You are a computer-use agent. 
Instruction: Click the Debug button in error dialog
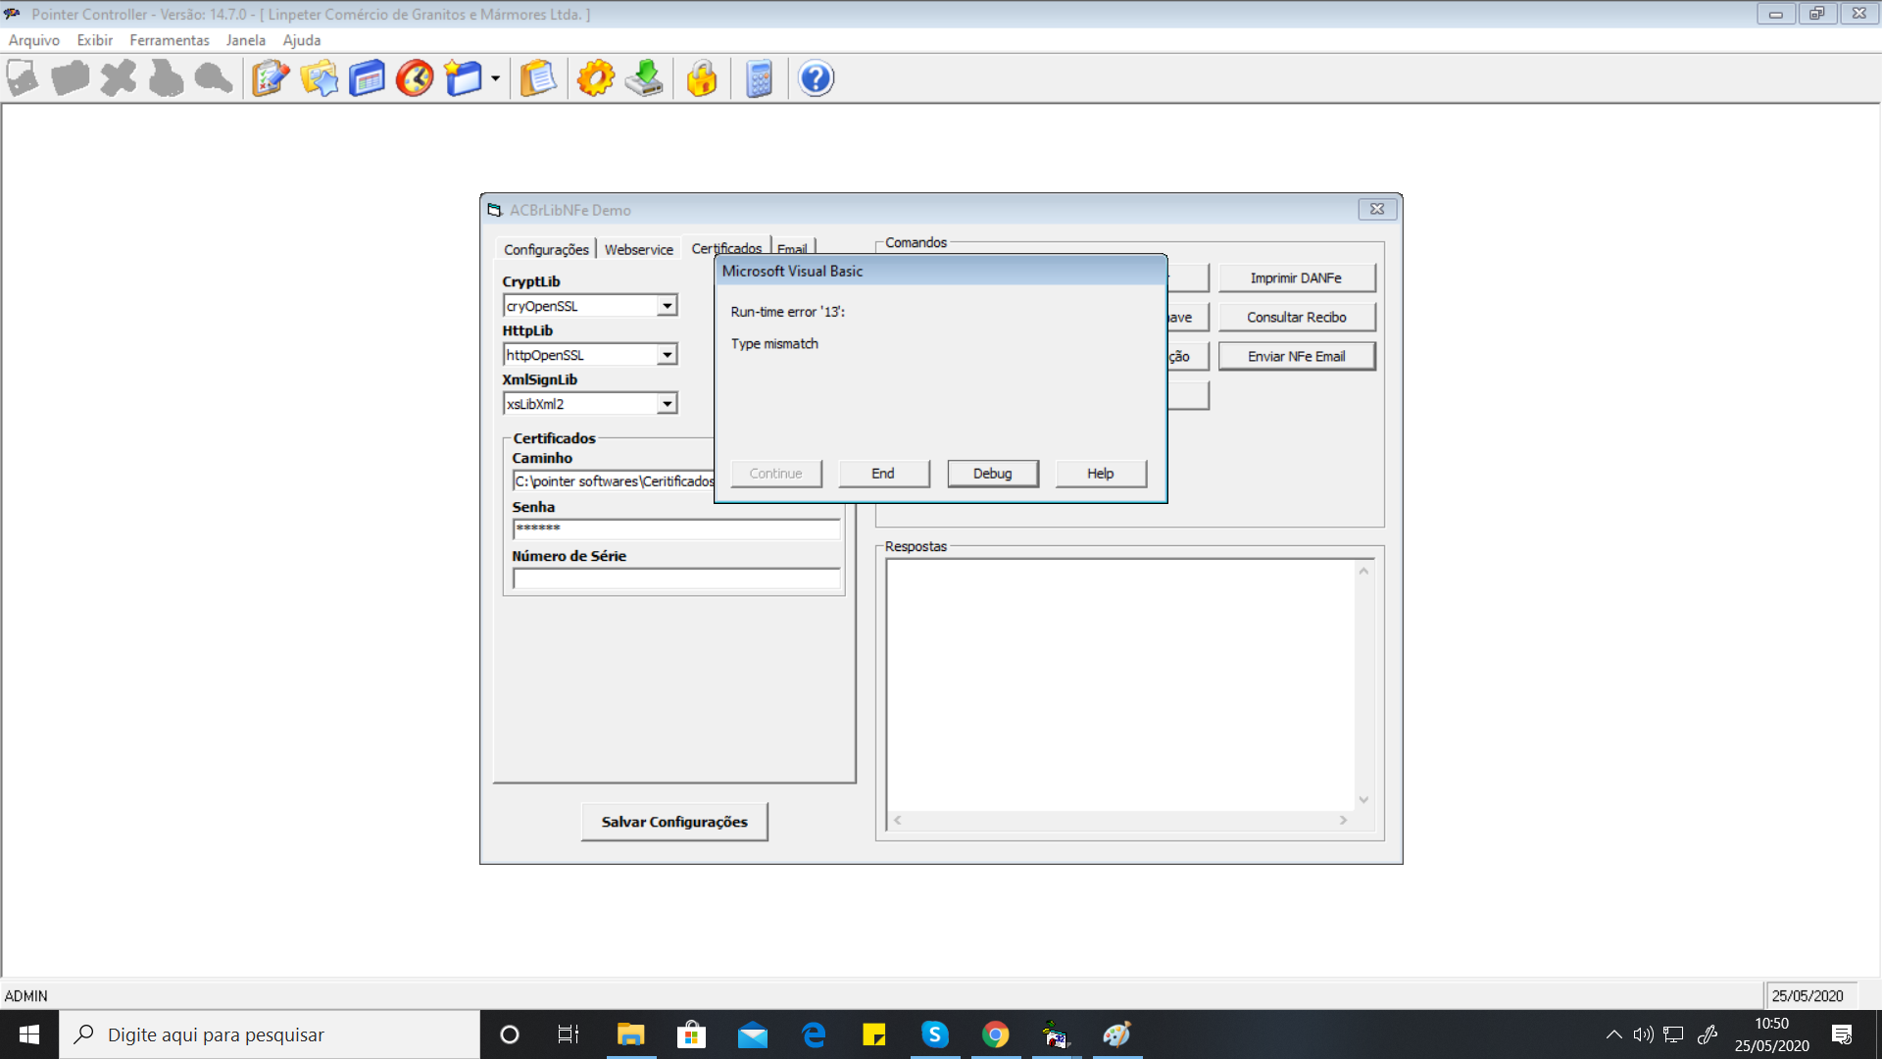992,474
